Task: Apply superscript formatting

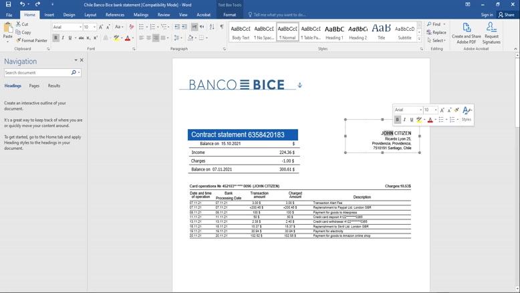Action: click(x=95, y=38)
